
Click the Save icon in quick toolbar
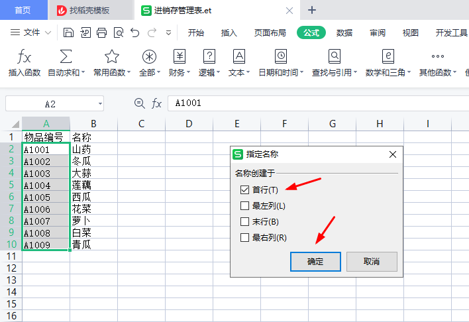pyautogui.click(x=68, y=32)
